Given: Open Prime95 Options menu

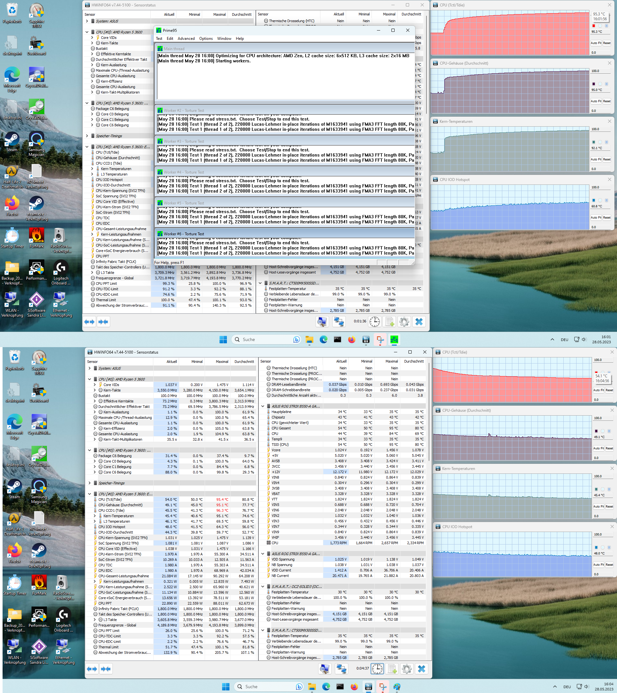Looking at the screenshot, I should pos(206,39).
